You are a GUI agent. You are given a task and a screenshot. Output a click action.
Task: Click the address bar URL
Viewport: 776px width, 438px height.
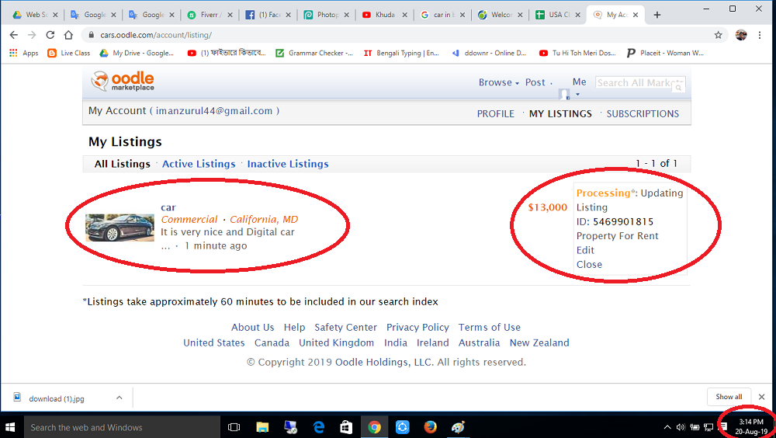click(156, 35)
